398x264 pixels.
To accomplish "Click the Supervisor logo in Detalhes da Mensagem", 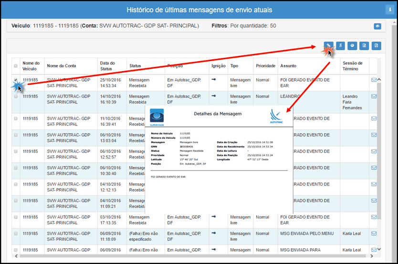I will coord(157,117).
